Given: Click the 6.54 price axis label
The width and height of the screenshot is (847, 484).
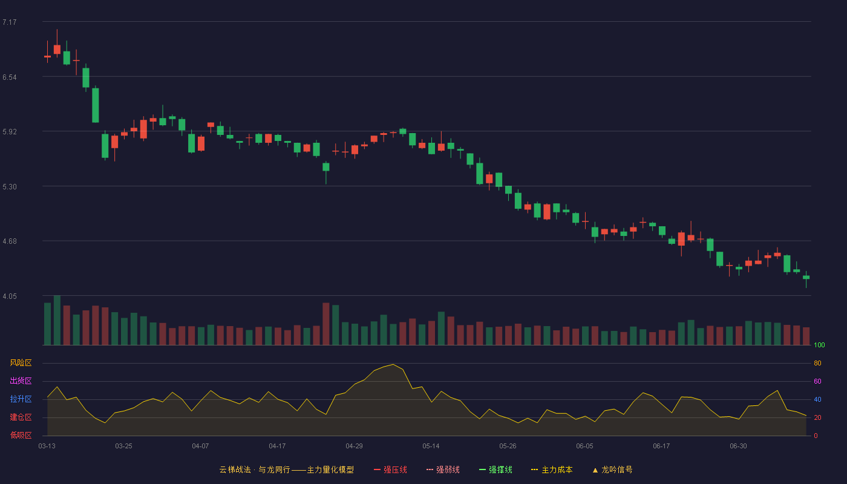Looking at the screenshot, I should 9,77.
